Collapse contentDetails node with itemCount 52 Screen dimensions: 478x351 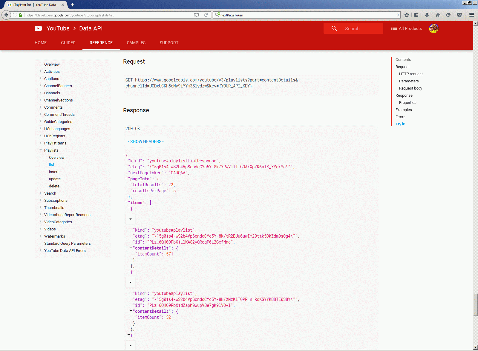pos(131,311)
